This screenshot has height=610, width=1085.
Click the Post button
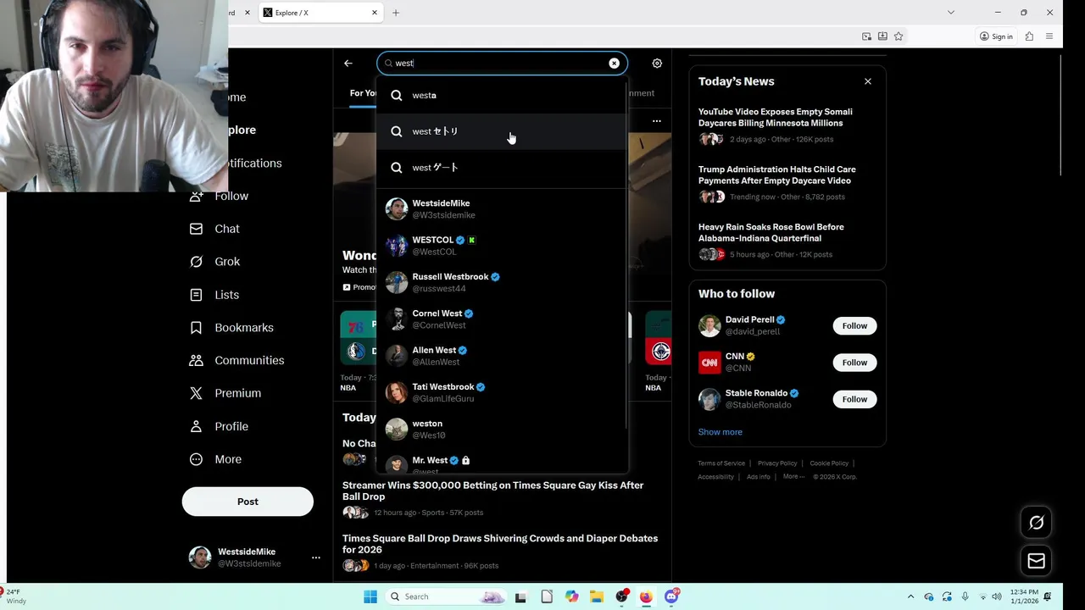[248, 502]
